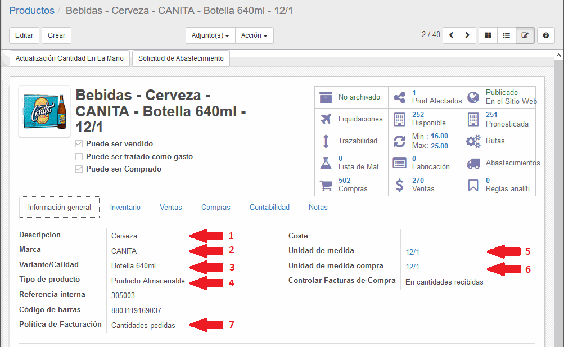Open Abastecimientos via truck icon
Screen dimensions: 564x347
click(473, 164)
